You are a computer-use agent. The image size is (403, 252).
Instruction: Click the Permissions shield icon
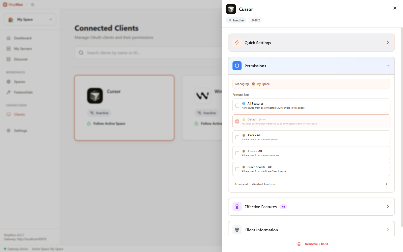click(237, 66)
